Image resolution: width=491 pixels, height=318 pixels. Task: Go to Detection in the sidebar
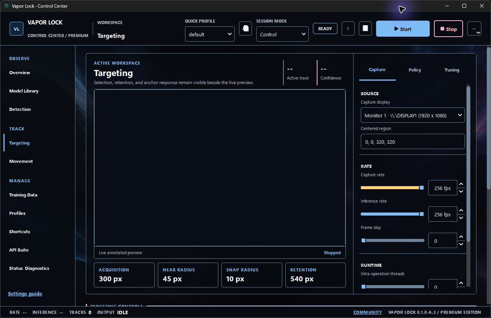20,109
